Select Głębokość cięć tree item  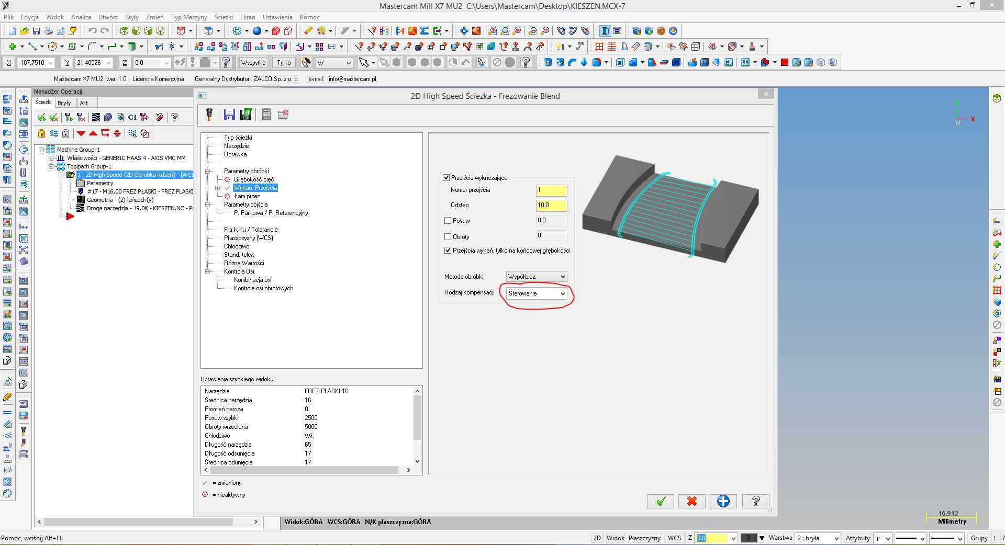tap(254, 179)
